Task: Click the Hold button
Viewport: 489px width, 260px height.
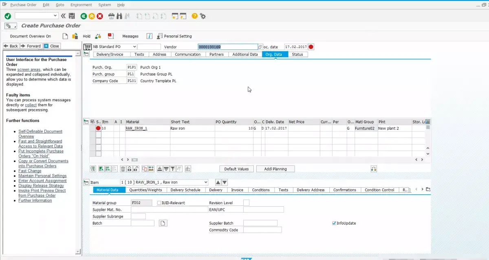Action: point(86,36)
